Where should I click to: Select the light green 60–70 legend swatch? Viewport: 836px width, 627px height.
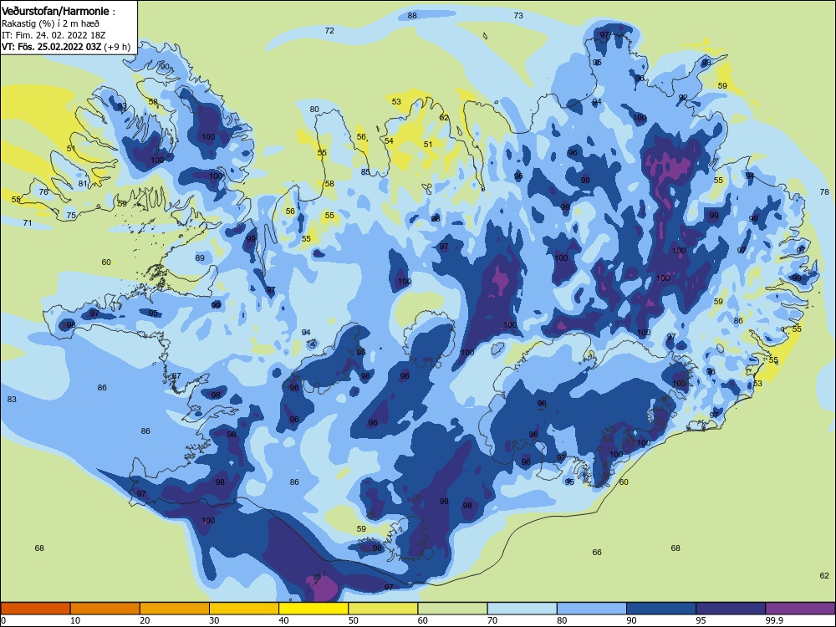tap(452, 609)
